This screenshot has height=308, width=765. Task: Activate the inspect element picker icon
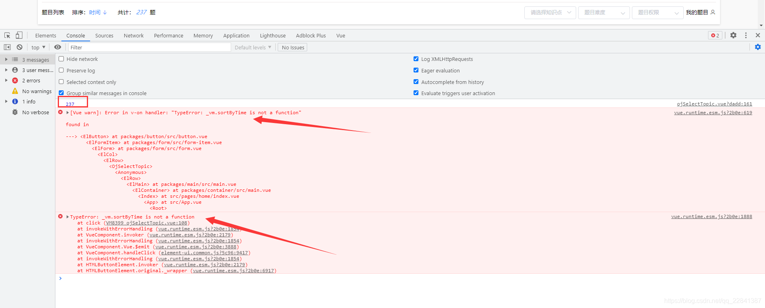click(x=7, y=35)
